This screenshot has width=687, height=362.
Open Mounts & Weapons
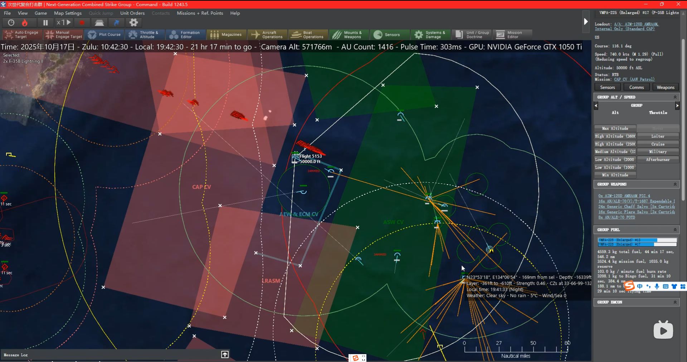pos(349,35)
